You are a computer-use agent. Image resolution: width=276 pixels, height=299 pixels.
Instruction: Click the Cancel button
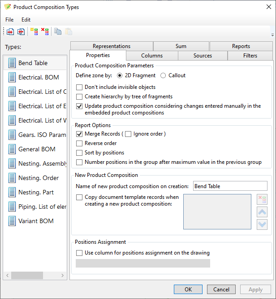(x=221, y=290)
